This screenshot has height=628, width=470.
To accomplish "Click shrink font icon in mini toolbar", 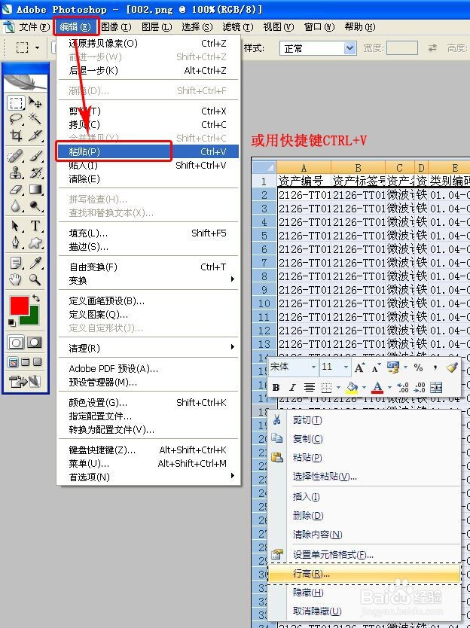I will (x=376, y=367).
